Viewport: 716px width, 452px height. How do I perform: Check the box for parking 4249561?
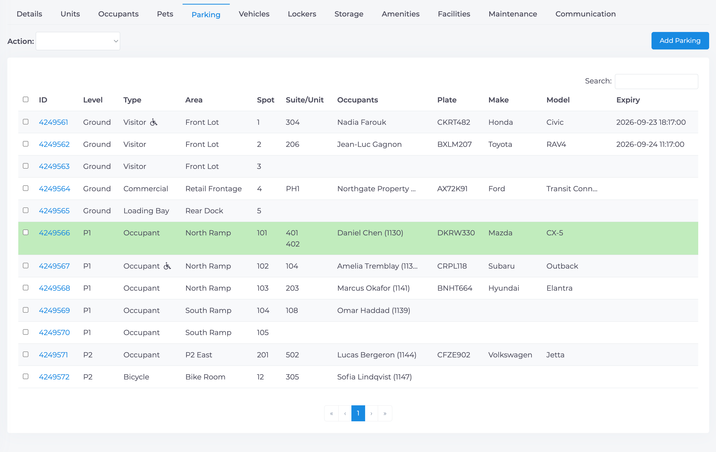coord(26,122)
